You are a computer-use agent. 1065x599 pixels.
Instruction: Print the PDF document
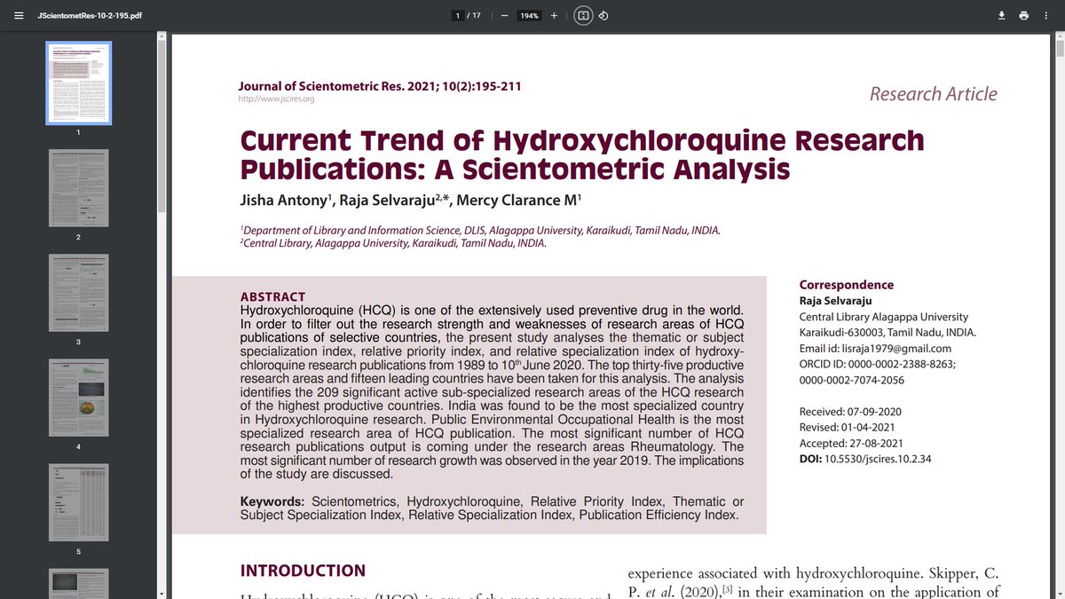click(1024, 15)
